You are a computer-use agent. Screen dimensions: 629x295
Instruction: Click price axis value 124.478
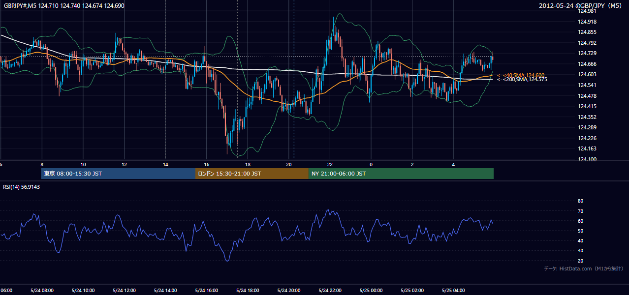[x=587, y=96]
